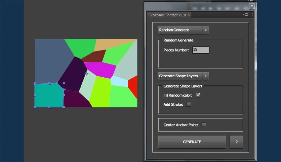The height and width of the screenshot is (162, 281).
Task: Select the brown shape piece
Action: click(x=95, y=56)
